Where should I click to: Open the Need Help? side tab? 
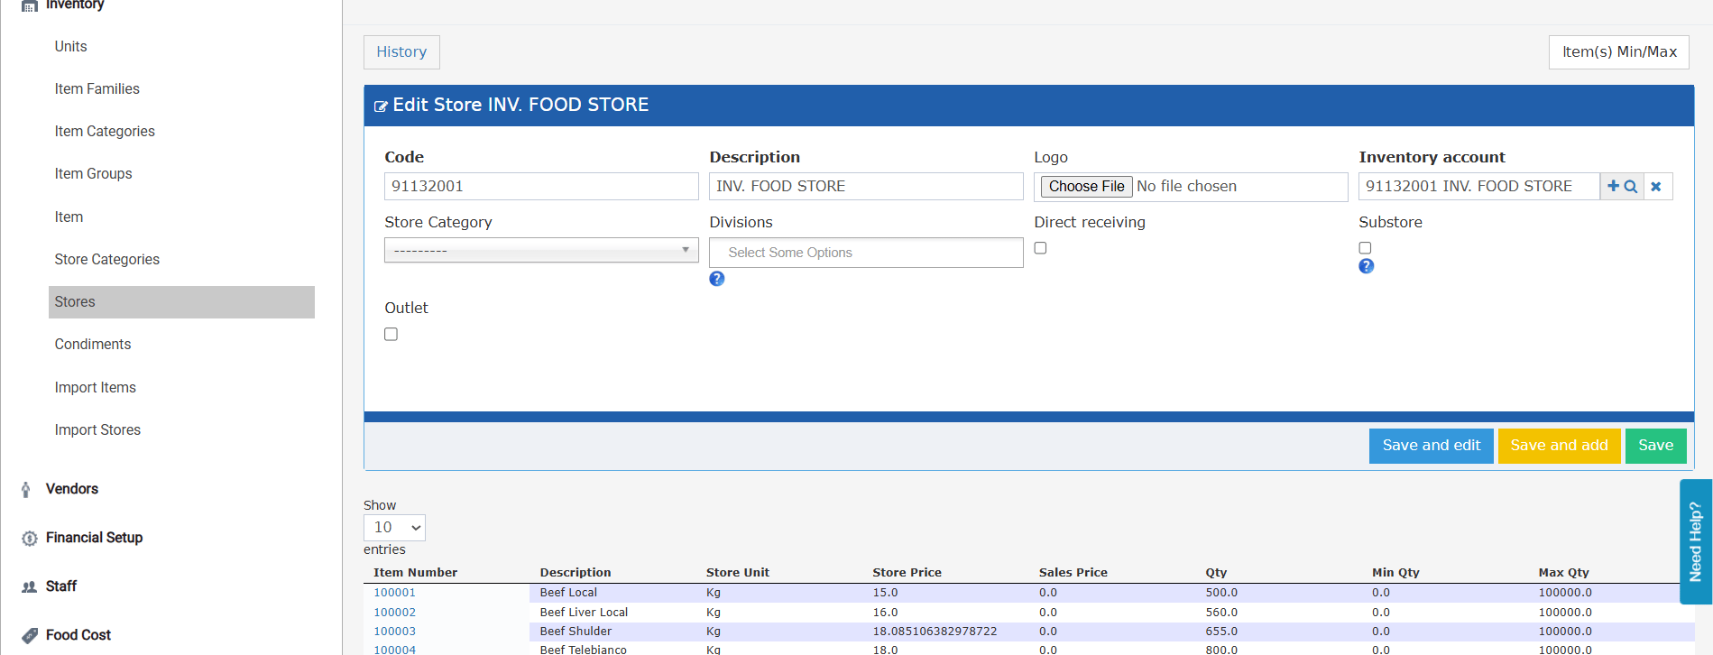tap(1695, 541)
